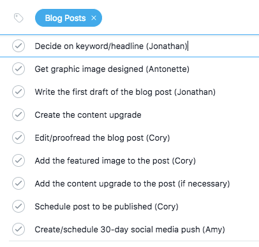Screen dimensions: 259x247
Task: Check Add the content upgrade to post
Action: tap(18, 183)
